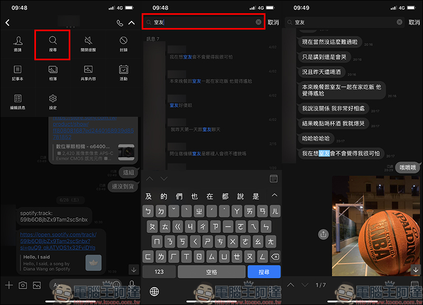Tap 取消 next to middle search field
Image resolution: width=423 pixels, height=305 pixels.
click(x=273, y=22)
